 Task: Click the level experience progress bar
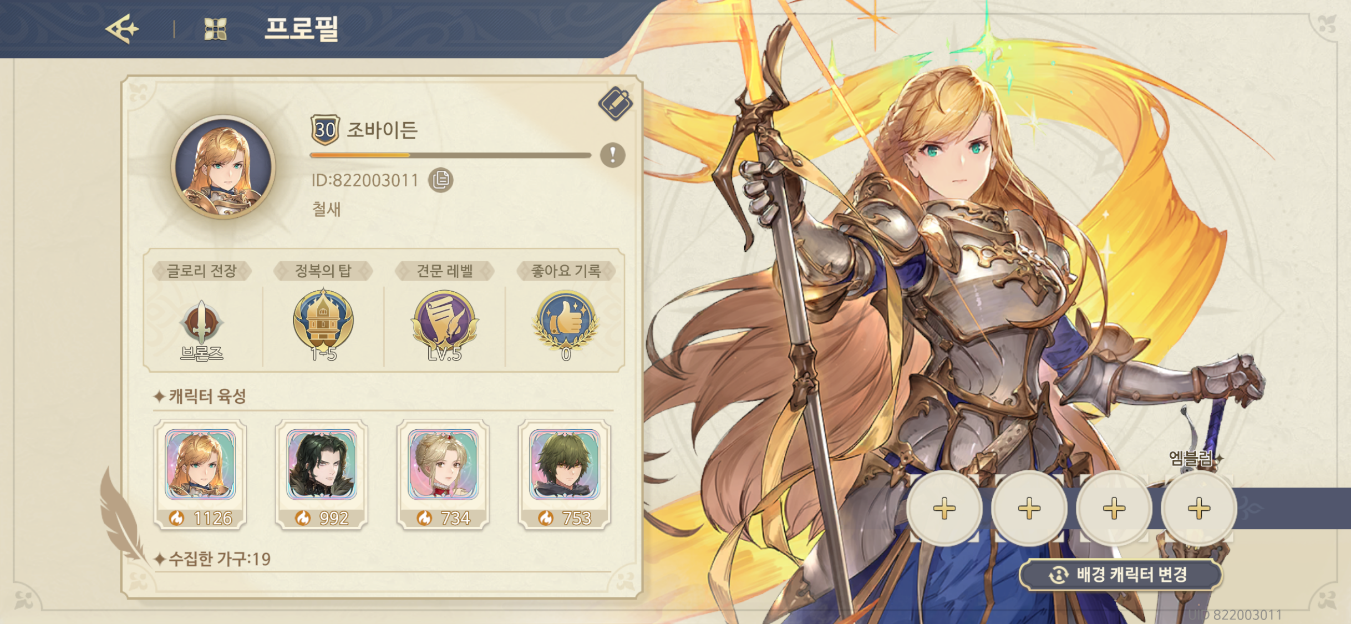click(x=450, y=155)
